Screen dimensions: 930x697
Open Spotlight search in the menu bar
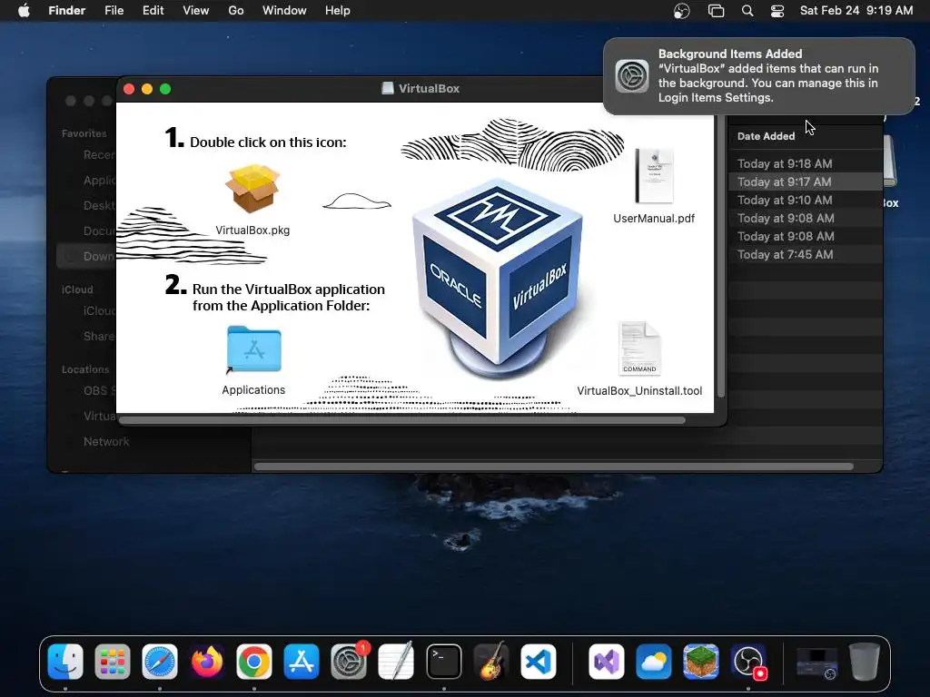747,11
